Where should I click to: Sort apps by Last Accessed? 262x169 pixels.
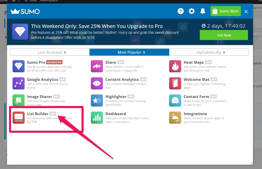[50, 52]
